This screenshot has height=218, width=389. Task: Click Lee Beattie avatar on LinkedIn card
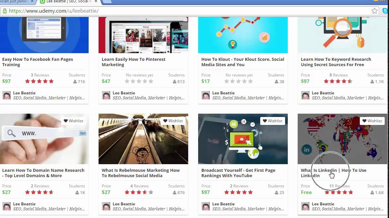pos(305,206)
